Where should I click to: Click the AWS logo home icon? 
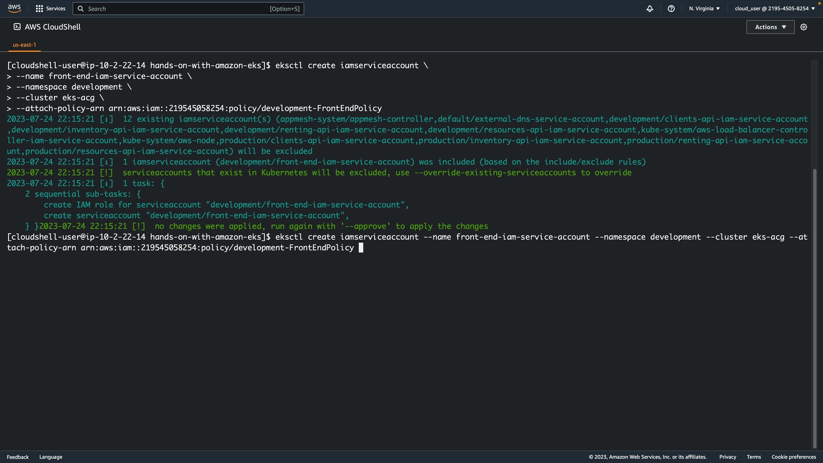click(x=14, y=8)
